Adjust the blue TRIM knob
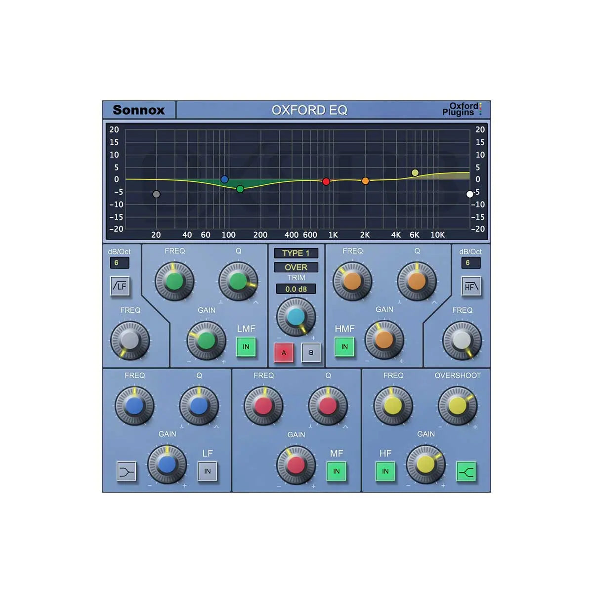This screenshot has height=593, width=593. [x=295, y=316]
